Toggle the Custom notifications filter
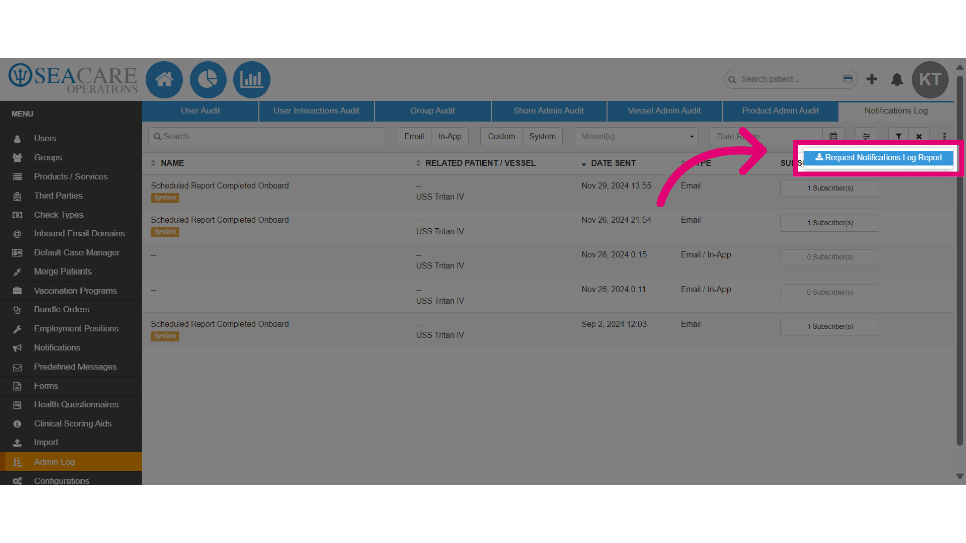Viewport: 966px width, 543px height. [501, 136]
